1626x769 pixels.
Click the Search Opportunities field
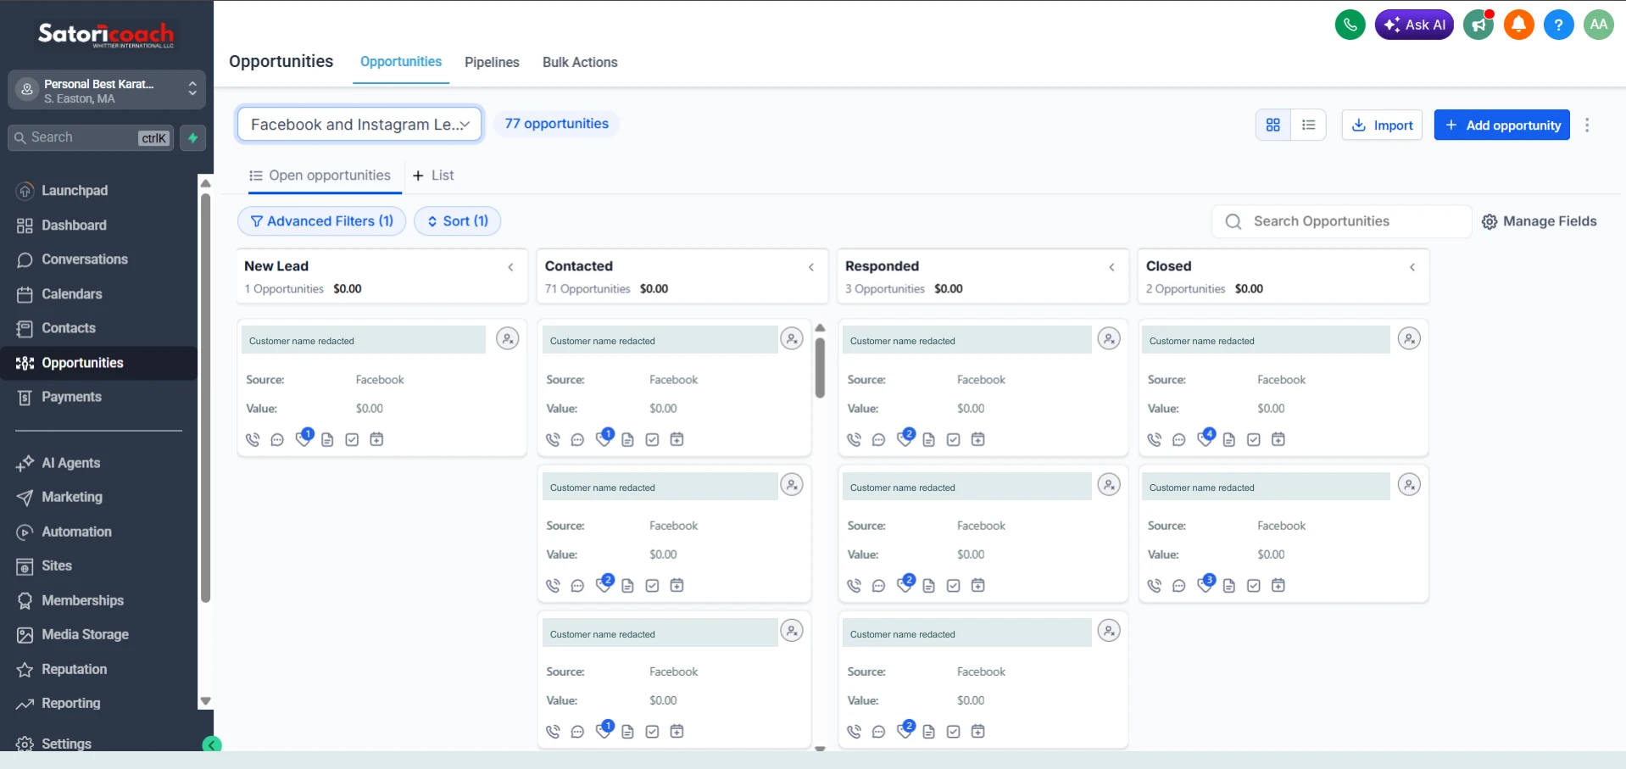click(1341, 221)
